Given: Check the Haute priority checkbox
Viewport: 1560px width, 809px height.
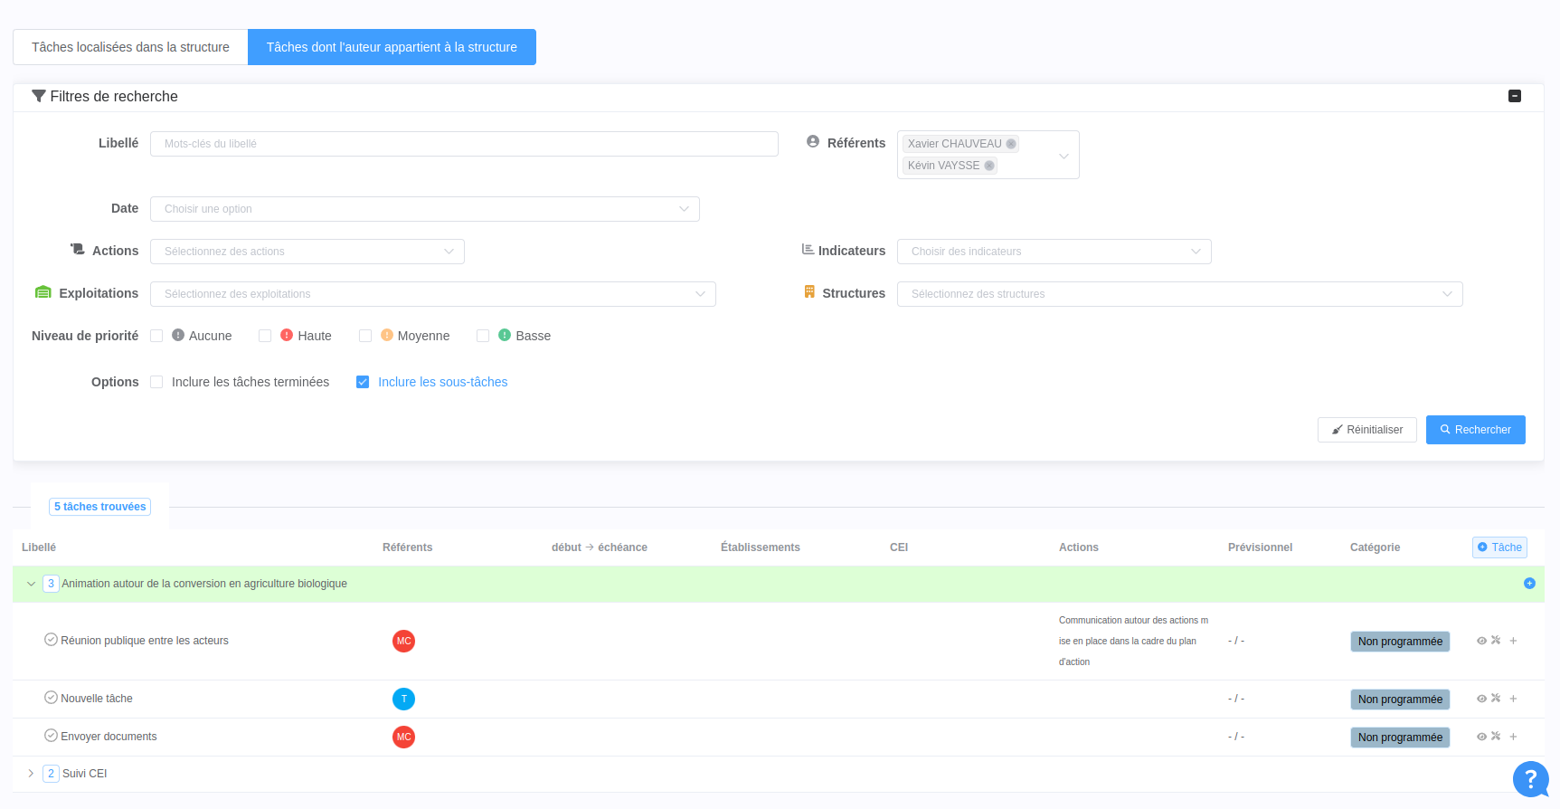Looking at the screenshot, I should [265, 336].
